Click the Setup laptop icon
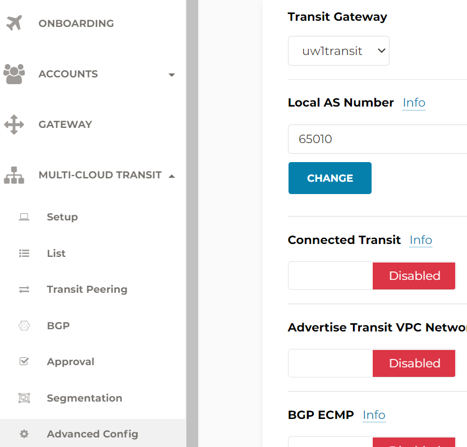This screenshot has width=467, height=447. point(24,216)
